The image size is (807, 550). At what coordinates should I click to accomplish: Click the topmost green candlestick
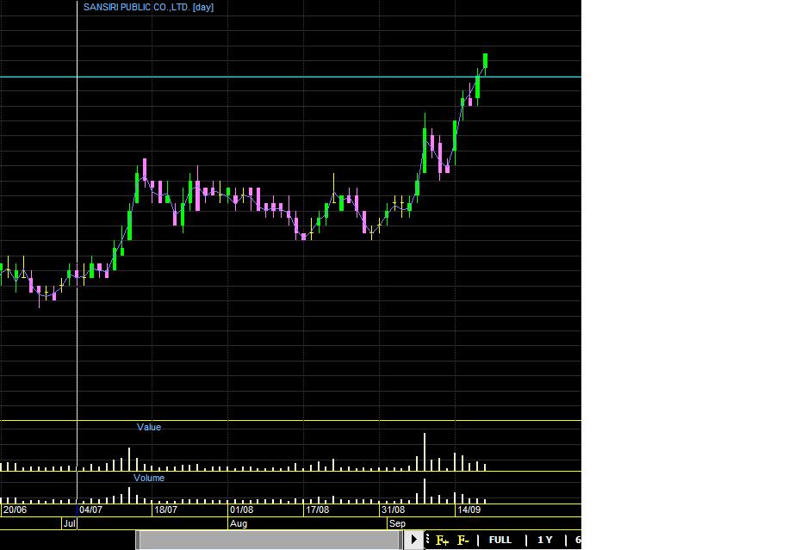[x=486, y=60]
